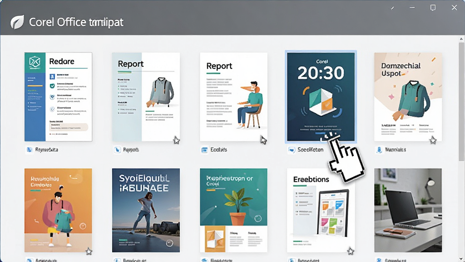Open the 'Redore' report template thumbnail

58,97
